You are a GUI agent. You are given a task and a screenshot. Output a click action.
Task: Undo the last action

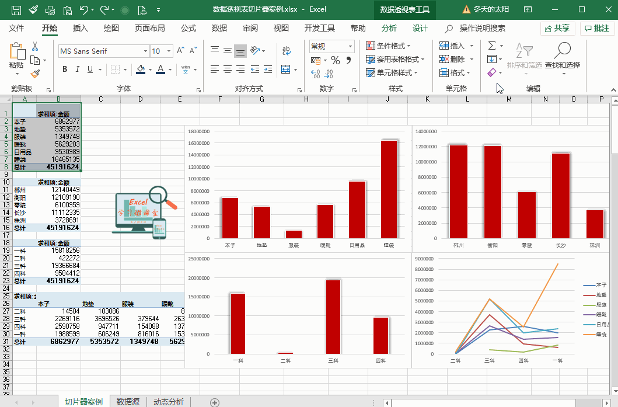83,9
